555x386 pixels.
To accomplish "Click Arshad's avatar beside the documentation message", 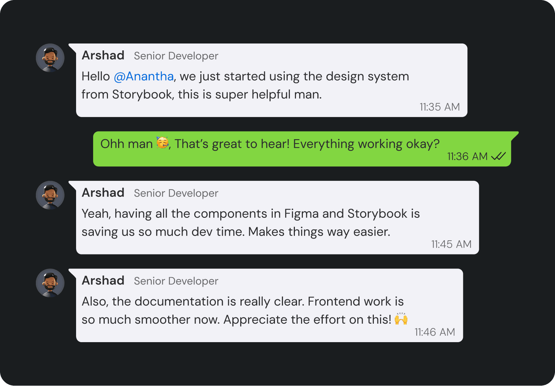I will point(50,283).
